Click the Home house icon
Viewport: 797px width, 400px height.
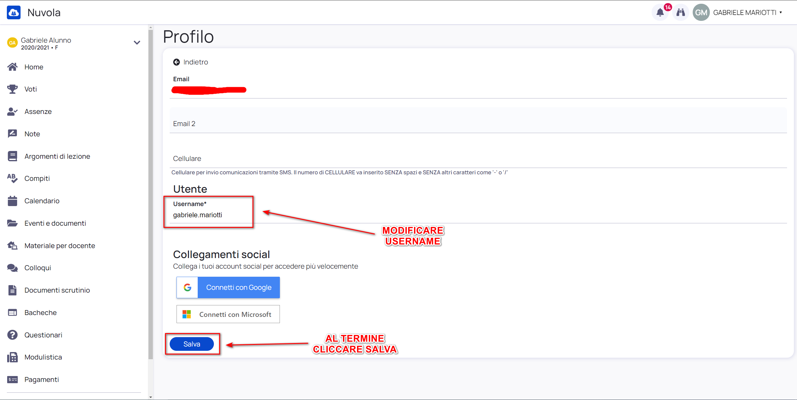pos(12,67)
